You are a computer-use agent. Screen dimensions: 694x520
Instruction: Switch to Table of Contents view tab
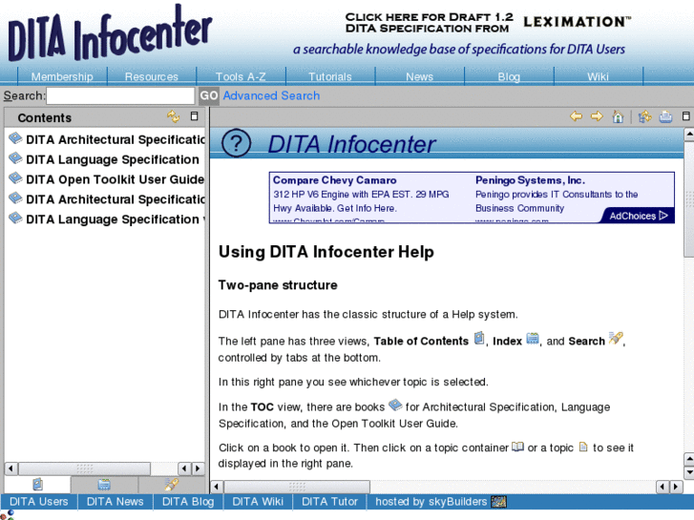pyautogui.click(x=37, y=485)
